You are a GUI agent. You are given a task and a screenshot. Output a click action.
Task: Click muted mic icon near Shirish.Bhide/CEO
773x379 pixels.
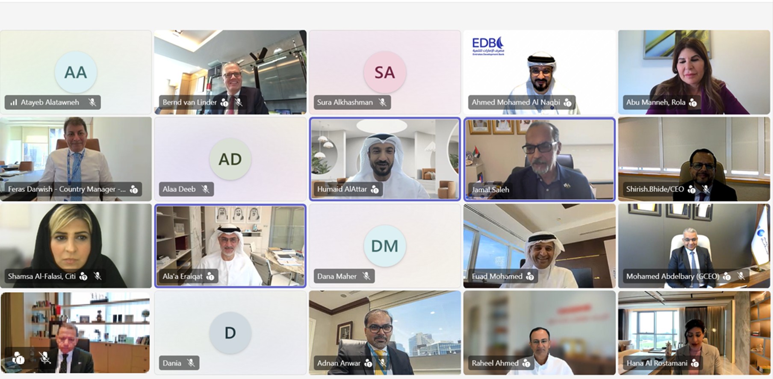(706, 189)
